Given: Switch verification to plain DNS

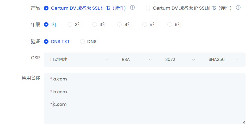Looking at the screenshot, I should [x=82, y=42].
